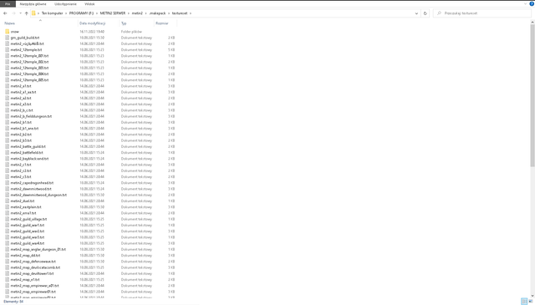The width and height of the screenshot is (535, 305).
Task: Click file icon of gm_guild_build.txt
Action: click(8, 38)
